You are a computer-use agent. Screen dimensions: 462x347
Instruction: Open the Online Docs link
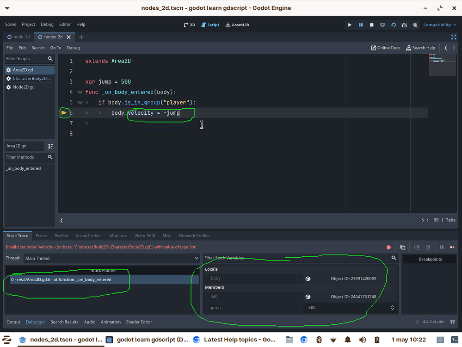tap(385, 48)
